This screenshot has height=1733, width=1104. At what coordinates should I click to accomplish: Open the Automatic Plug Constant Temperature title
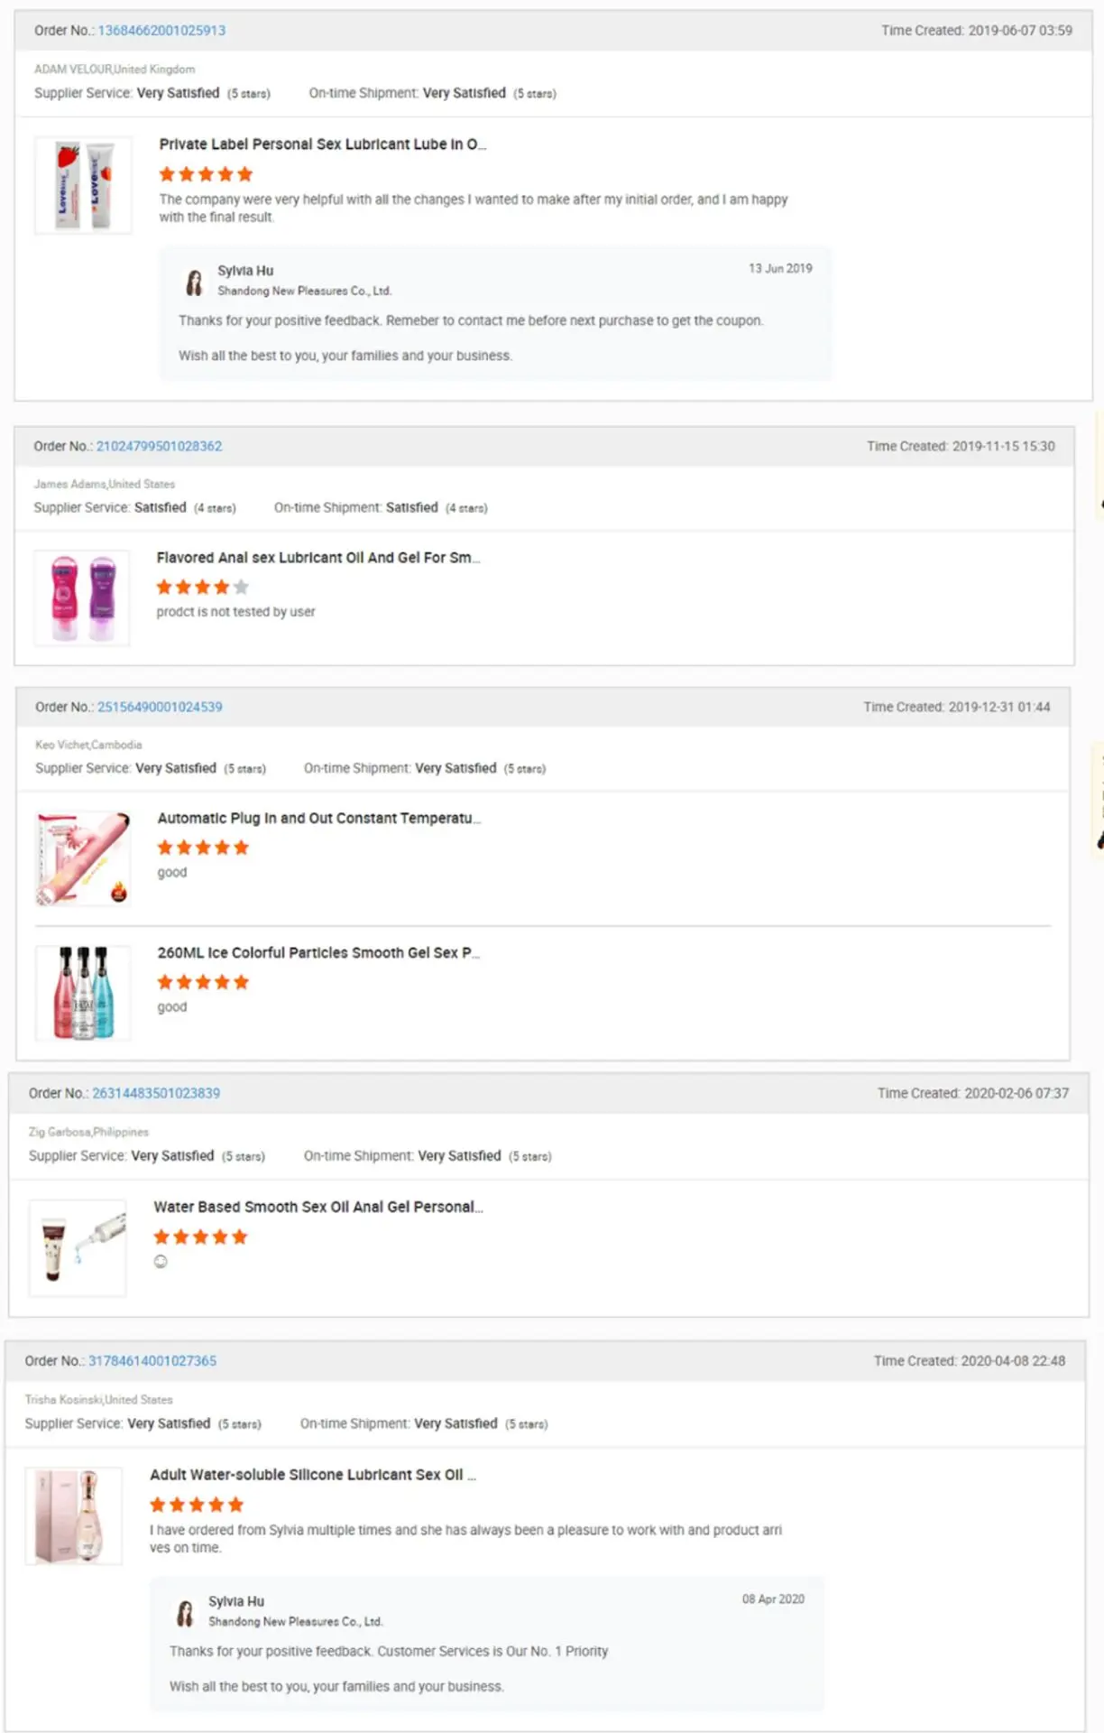(x=318, y=819)
